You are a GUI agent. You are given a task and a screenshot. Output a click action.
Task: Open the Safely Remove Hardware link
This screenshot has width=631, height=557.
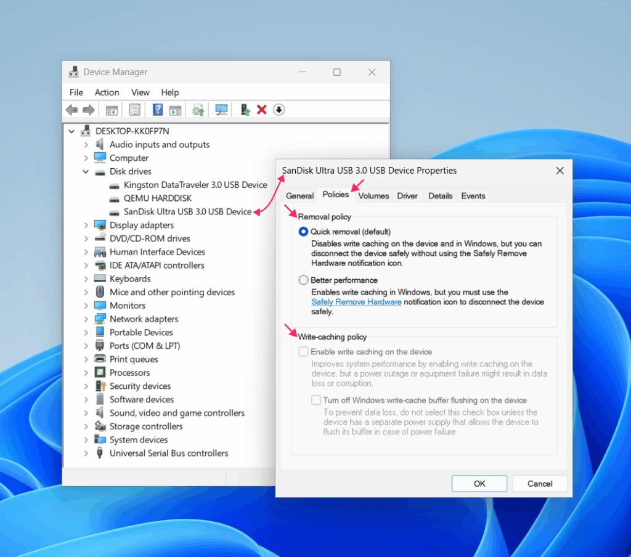click(x=356, y=302)
